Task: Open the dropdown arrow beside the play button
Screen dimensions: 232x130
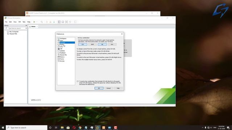Action: click(x=37, y=22)
